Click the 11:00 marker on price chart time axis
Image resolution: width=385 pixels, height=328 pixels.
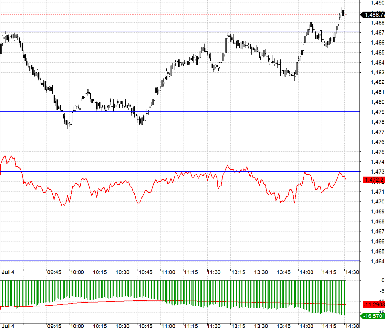pos(168,272)
